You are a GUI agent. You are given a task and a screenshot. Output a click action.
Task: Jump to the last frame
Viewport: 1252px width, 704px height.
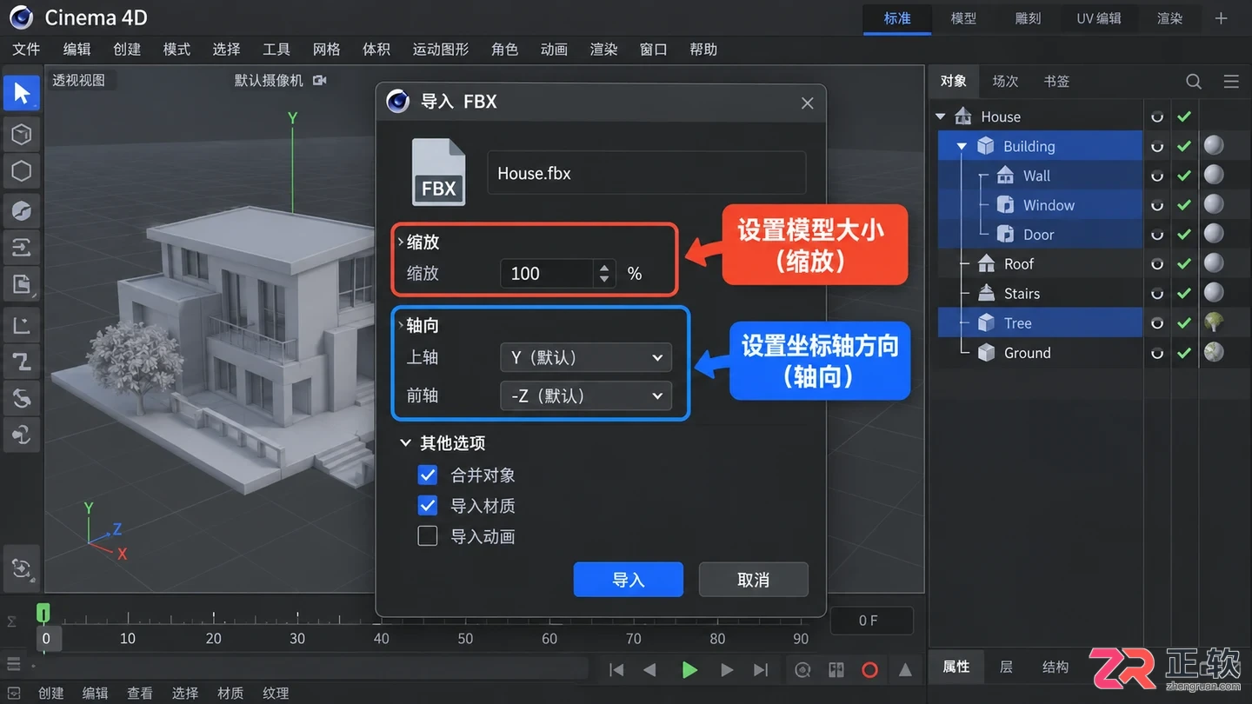click(x=761, y=669)
